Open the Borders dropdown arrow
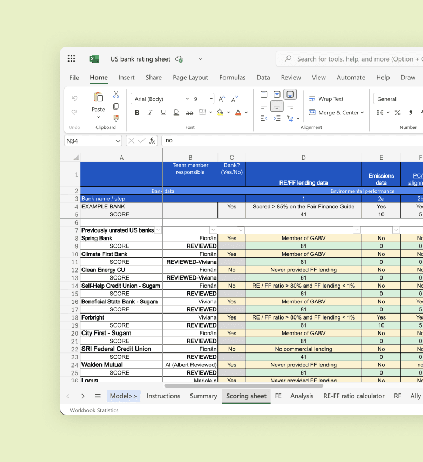423x462 pixels. [210, 113]
